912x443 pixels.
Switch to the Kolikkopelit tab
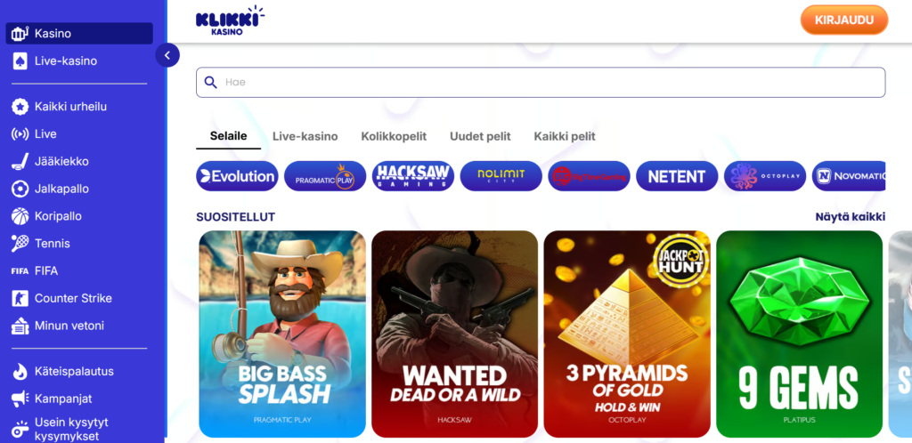click(394, 137)
